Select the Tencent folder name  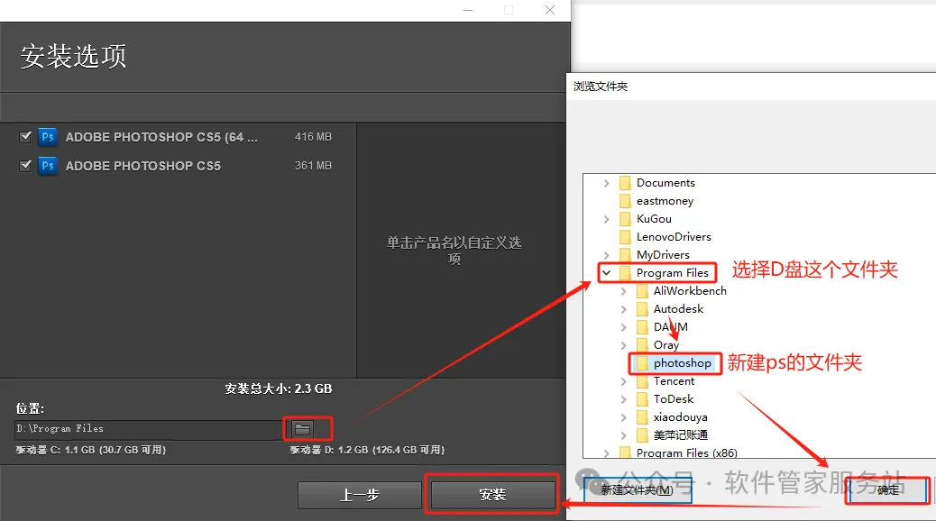point(674,380)
